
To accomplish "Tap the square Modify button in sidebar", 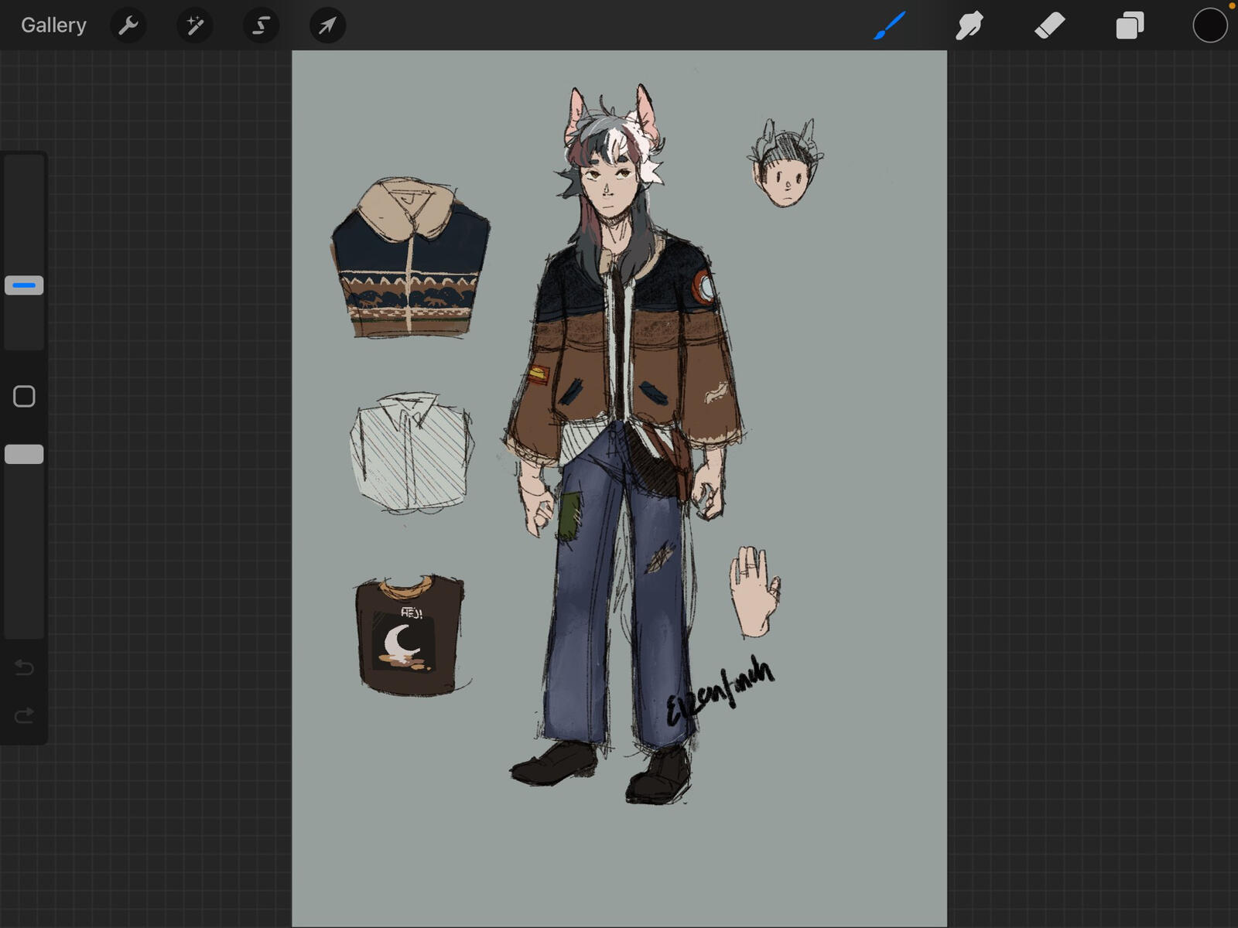I will [24, 397].
